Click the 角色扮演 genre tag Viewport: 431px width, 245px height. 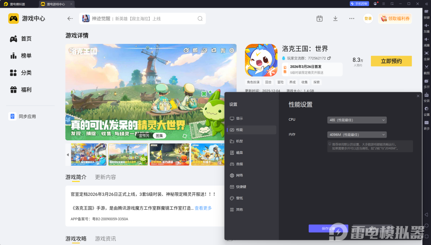click(x=253, y=82)
